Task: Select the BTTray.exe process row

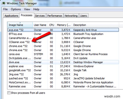Action: click(63, 34)
